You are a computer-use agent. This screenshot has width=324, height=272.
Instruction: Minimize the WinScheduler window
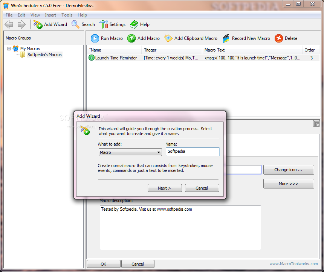click(288, 4)
